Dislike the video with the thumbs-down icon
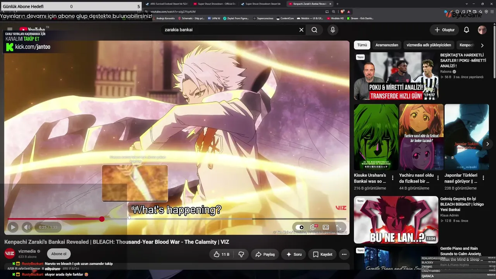496x279 pixels. point(241,255)
